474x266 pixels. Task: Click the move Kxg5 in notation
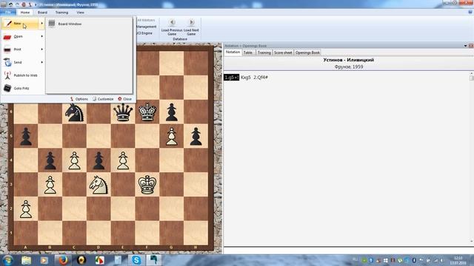pyautogui.click(x=246, y=78)
